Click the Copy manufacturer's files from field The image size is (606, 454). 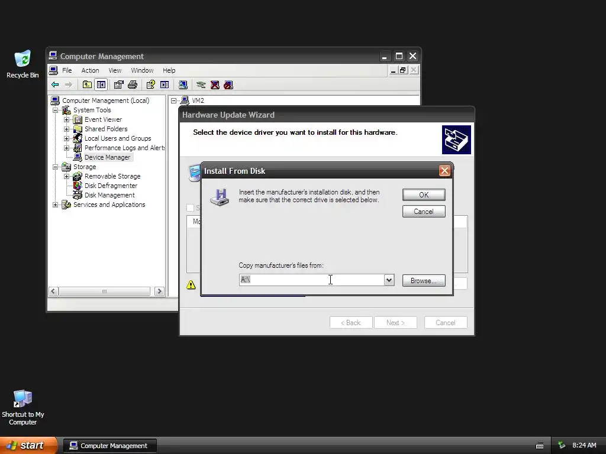click(311, 280)
